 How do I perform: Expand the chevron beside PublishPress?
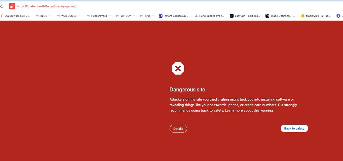(110, 16)
